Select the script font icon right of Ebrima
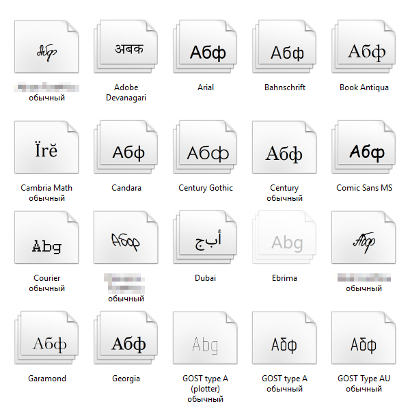Viewport: 410px width, 410px height. pos(364,237)
